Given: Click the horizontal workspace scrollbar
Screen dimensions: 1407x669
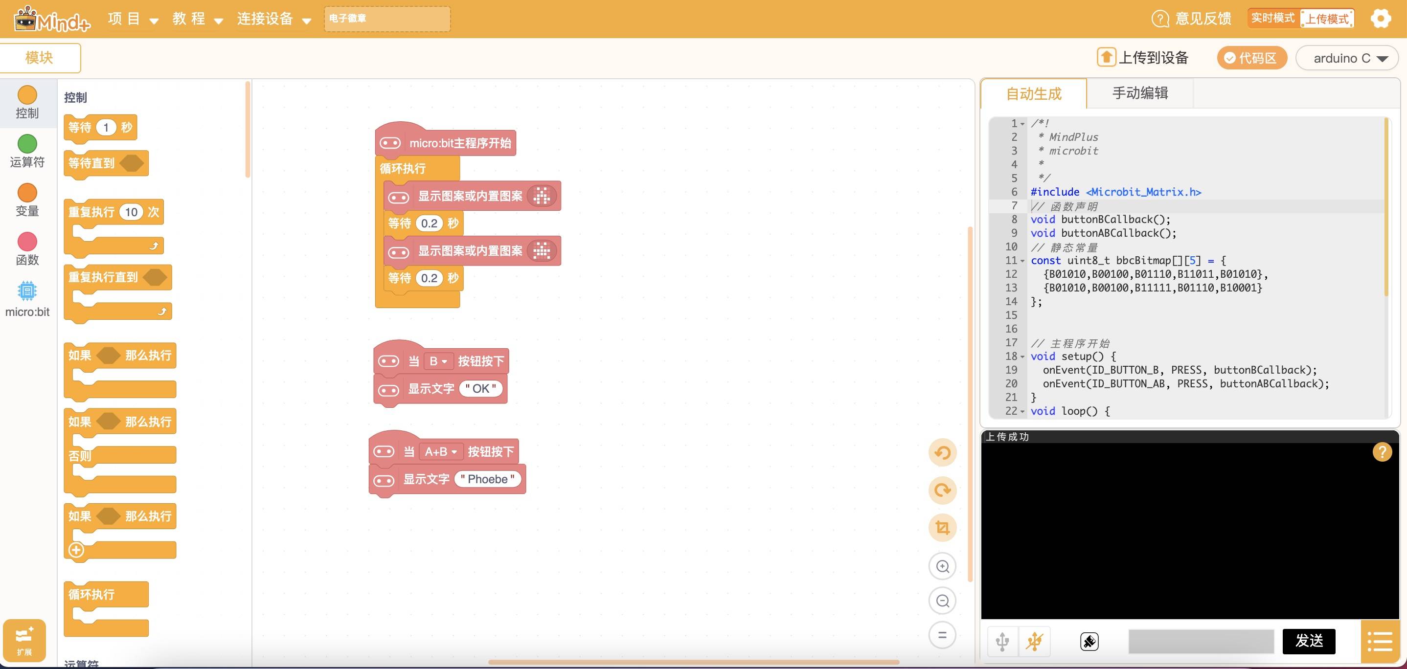Looking at the screenshot, I should coord(694,662).
